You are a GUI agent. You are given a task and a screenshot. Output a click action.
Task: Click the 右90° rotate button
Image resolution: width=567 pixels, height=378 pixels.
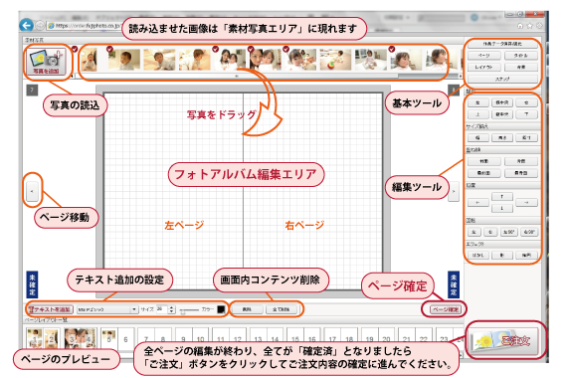(x=529, y=232)
